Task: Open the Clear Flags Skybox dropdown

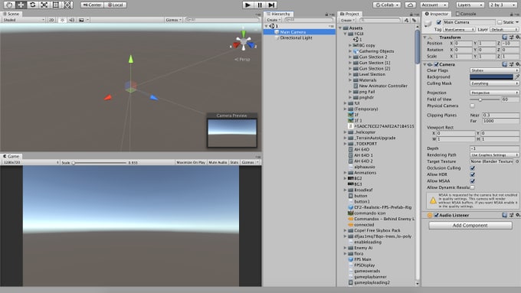Action: click(494, 70)
